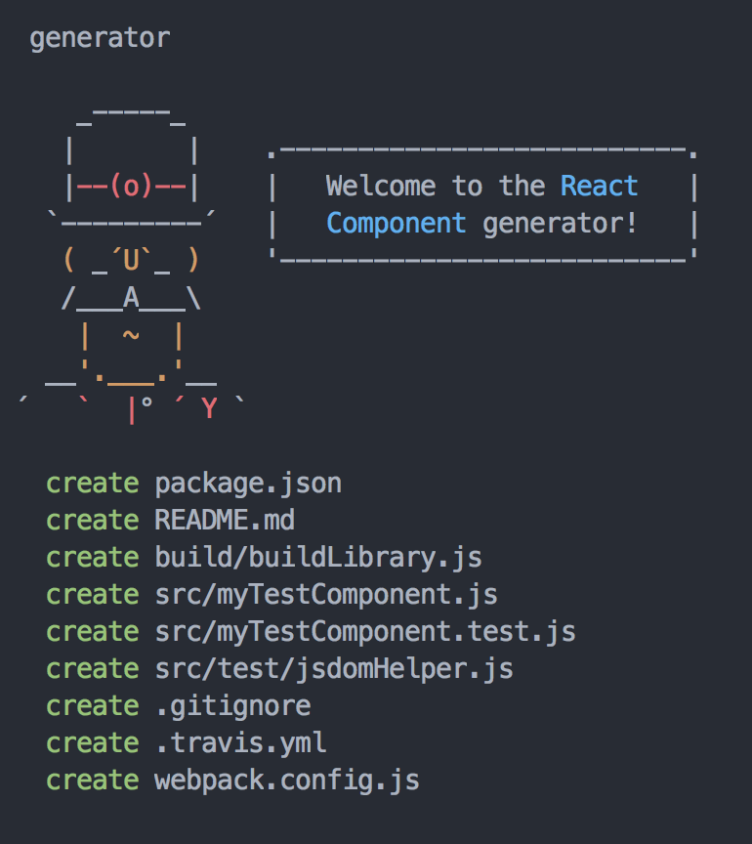
Task: Click "src/myTestComponent.js" path
Action: (326, 594)
